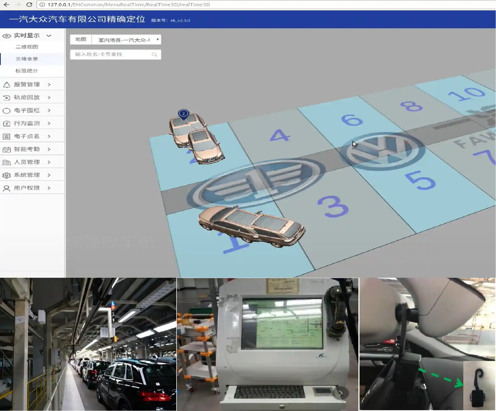Open the 标签统计 menu entry
Image resolution: width=496 pixels, height=411 pixels.
point(27,71)
